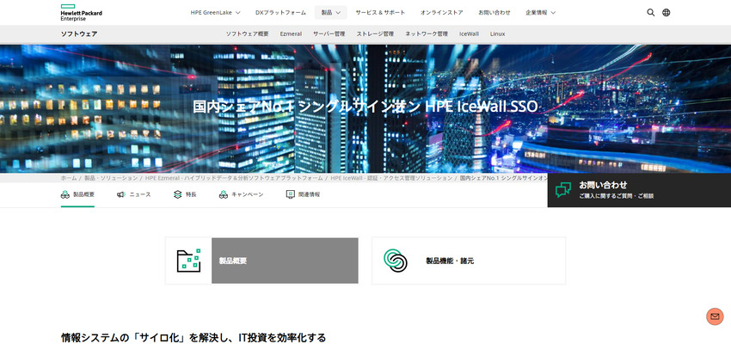Click the ソフトウェア section heading
The image size is (731, 344).
point(79,34)
